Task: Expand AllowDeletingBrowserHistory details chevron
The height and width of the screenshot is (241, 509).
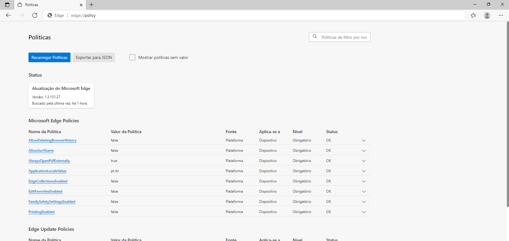Action: (x=364, y=140)
